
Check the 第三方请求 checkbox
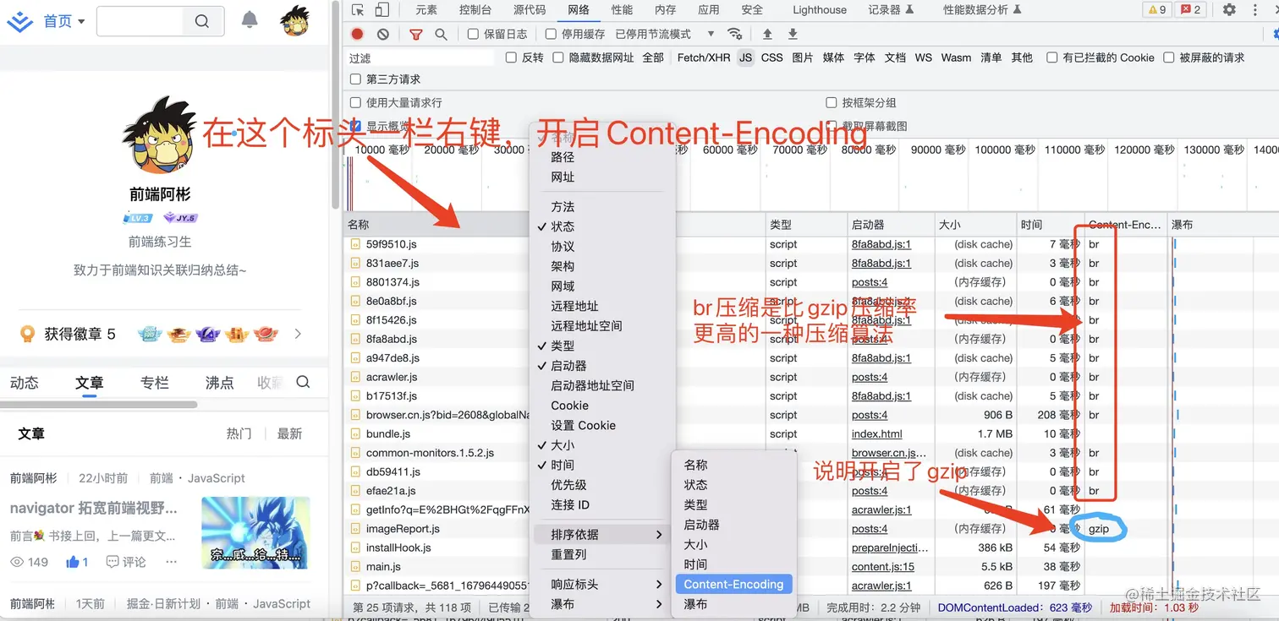356,79
